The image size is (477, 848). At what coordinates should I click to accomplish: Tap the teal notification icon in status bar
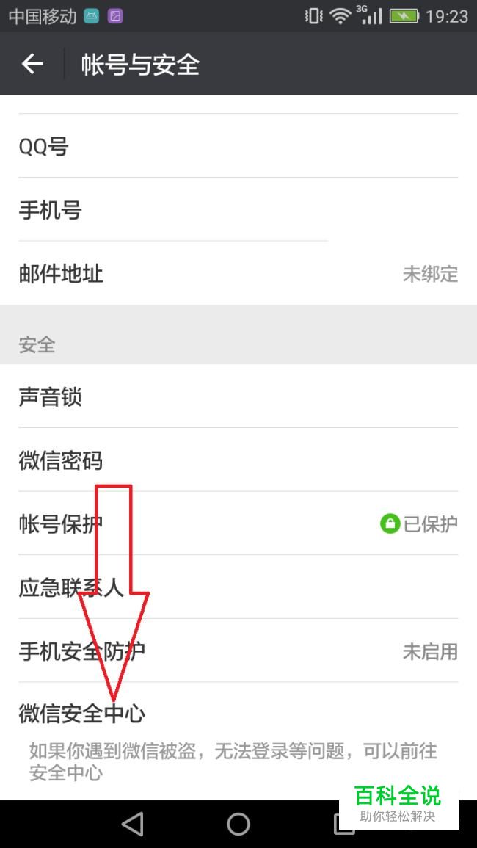click(92, 16)
